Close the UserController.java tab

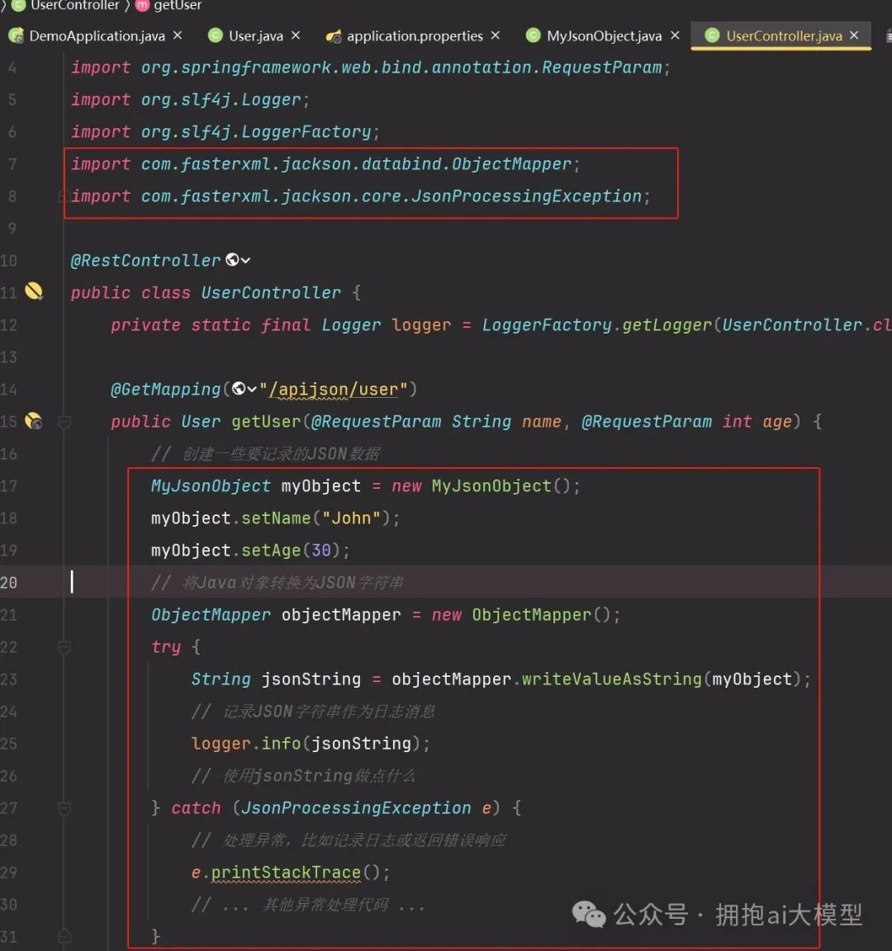(854, 35)
